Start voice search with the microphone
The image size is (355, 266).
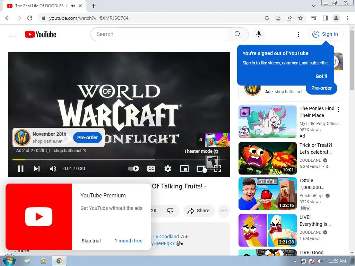click(x=258, y=34)
